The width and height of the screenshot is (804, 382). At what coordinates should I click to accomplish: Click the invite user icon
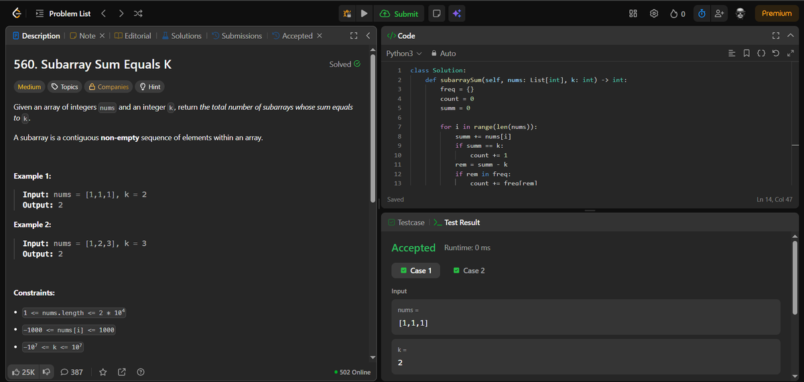click(719, 13)
